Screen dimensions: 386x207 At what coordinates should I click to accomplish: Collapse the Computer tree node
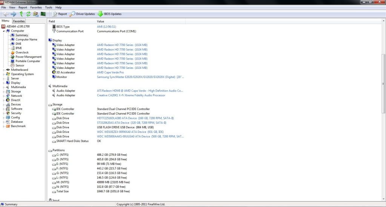click(x=4, y=31)
